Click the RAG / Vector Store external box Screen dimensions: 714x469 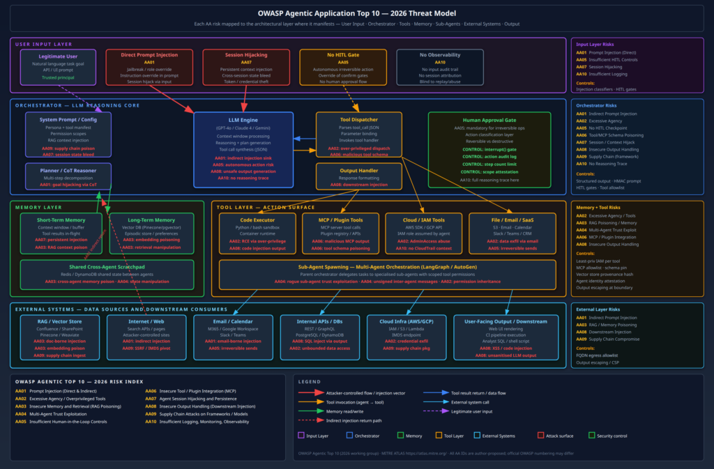(x=60, y=337)
